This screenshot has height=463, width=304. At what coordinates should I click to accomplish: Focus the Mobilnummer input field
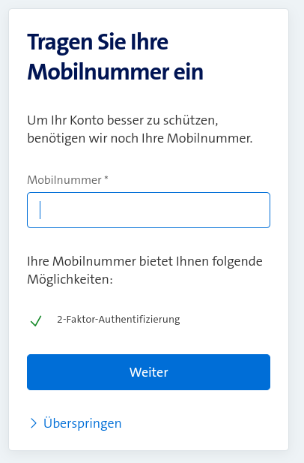148,210
